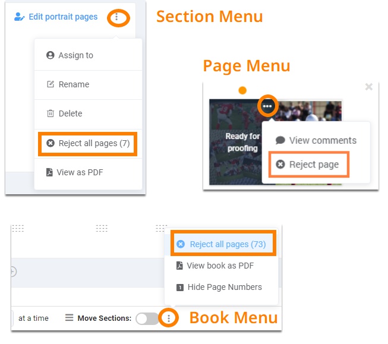Toggle the Move Sections switch
388x344 pixels.
(x=147, y=318)
